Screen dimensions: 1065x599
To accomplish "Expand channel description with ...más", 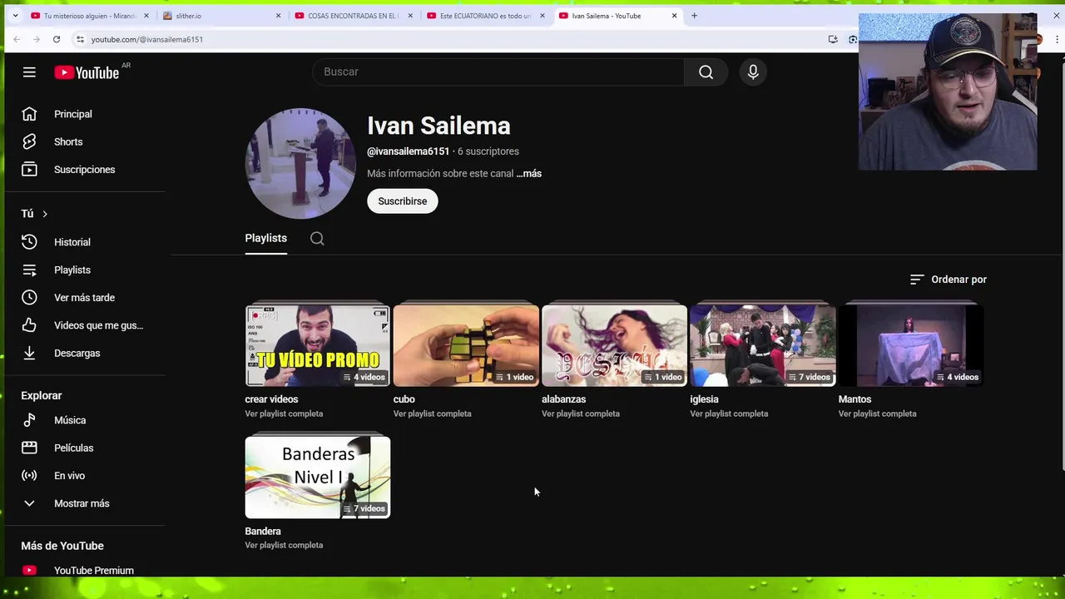I will pyautogui.click(x=529, y=174).
